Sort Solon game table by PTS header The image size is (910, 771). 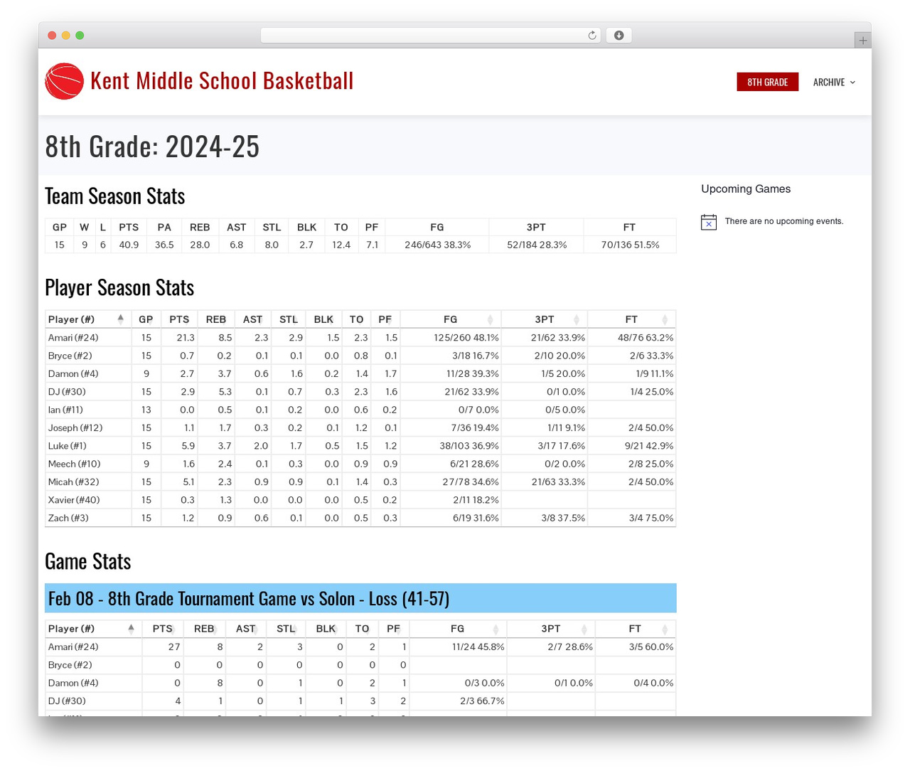162,629
